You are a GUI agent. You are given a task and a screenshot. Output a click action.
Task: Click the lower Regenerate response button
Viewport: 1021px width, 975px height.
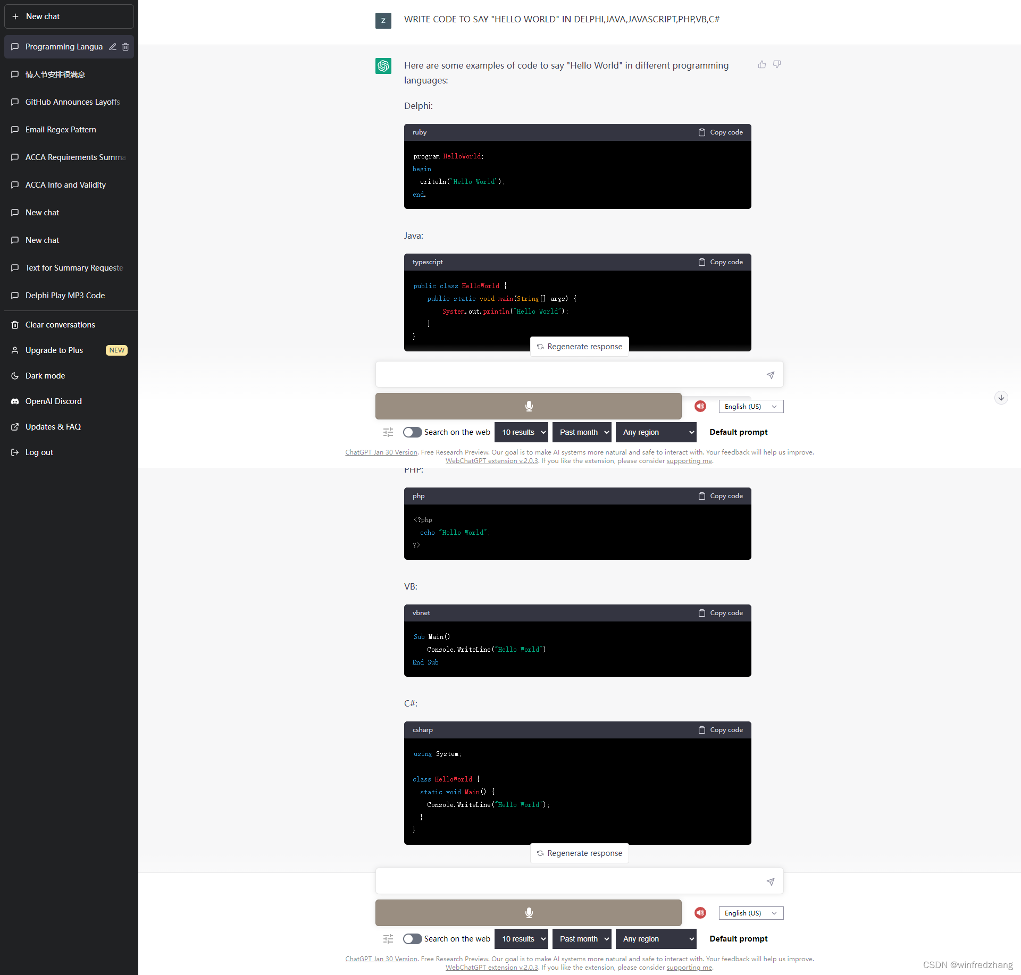[579, 853]
